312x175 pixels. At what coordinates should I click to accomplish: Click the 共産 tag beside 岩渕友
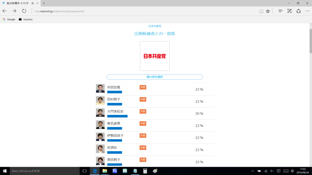coord(143,148)
